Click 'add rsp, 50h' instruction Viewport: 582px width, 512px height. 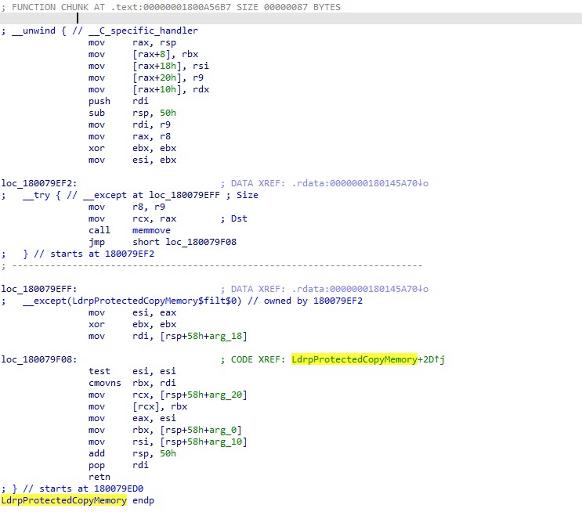click(132, 454)
